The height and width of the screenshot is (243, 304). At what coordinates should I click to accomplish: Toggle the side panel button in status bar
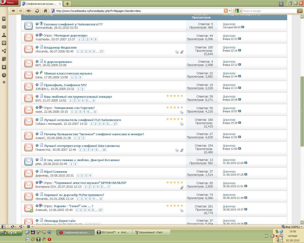pos(4,226)
